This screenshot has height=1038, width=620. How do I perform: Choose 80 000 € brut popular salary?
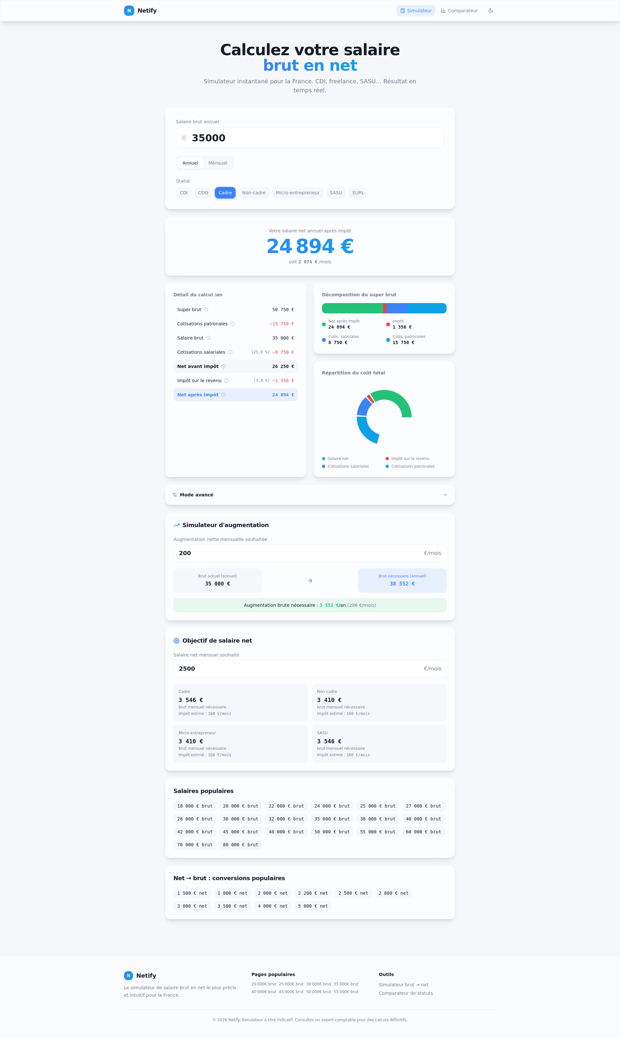241,845
